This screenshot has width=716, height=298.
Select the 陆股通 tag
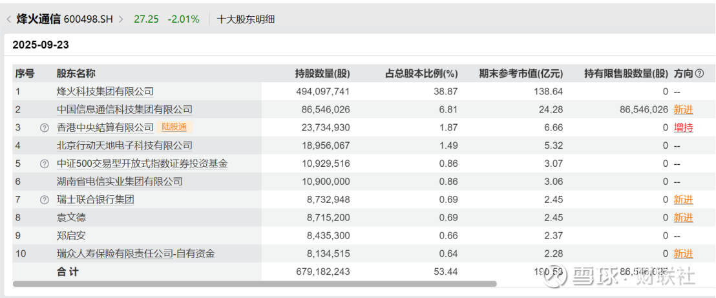[x=174, y=127]
